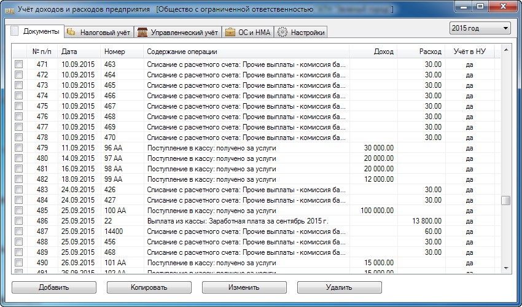This screenshot has height=307, width=522.
Task: Click the scrollbar down arrow
Action: (x=506, y=268)
